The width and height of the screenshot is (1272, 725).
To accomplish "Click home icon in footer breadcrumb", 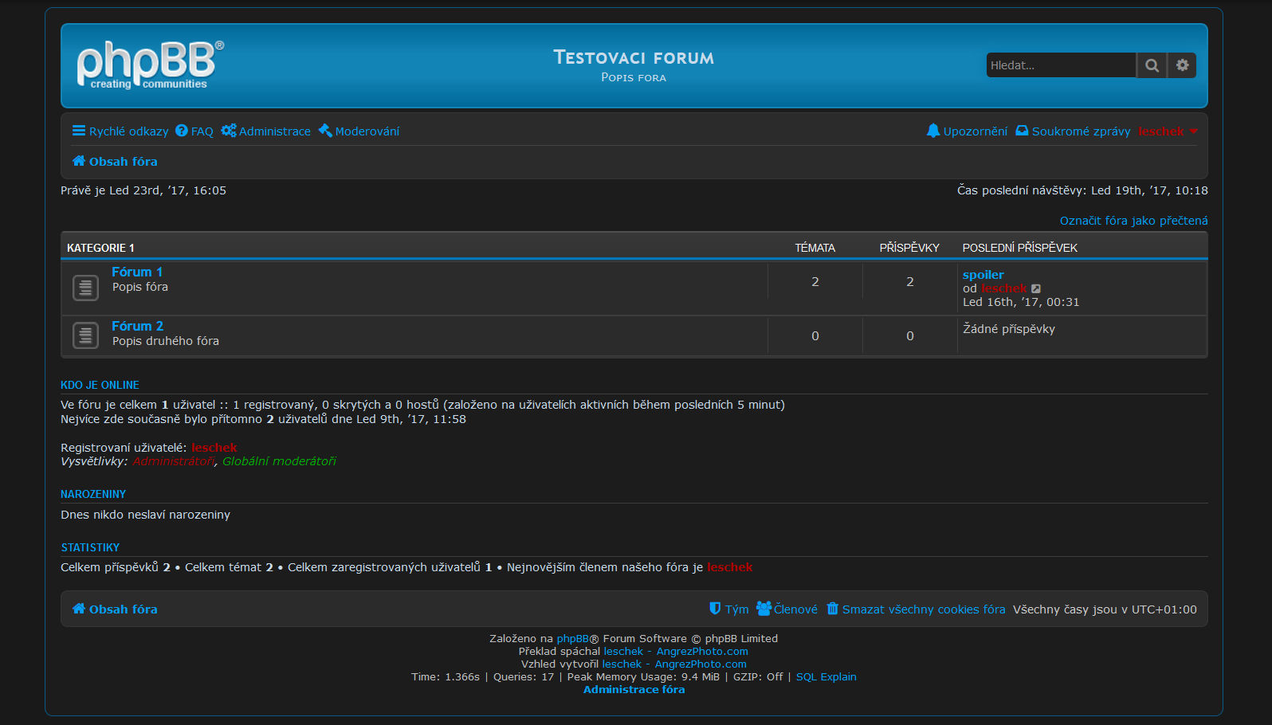I will [79, 609].
